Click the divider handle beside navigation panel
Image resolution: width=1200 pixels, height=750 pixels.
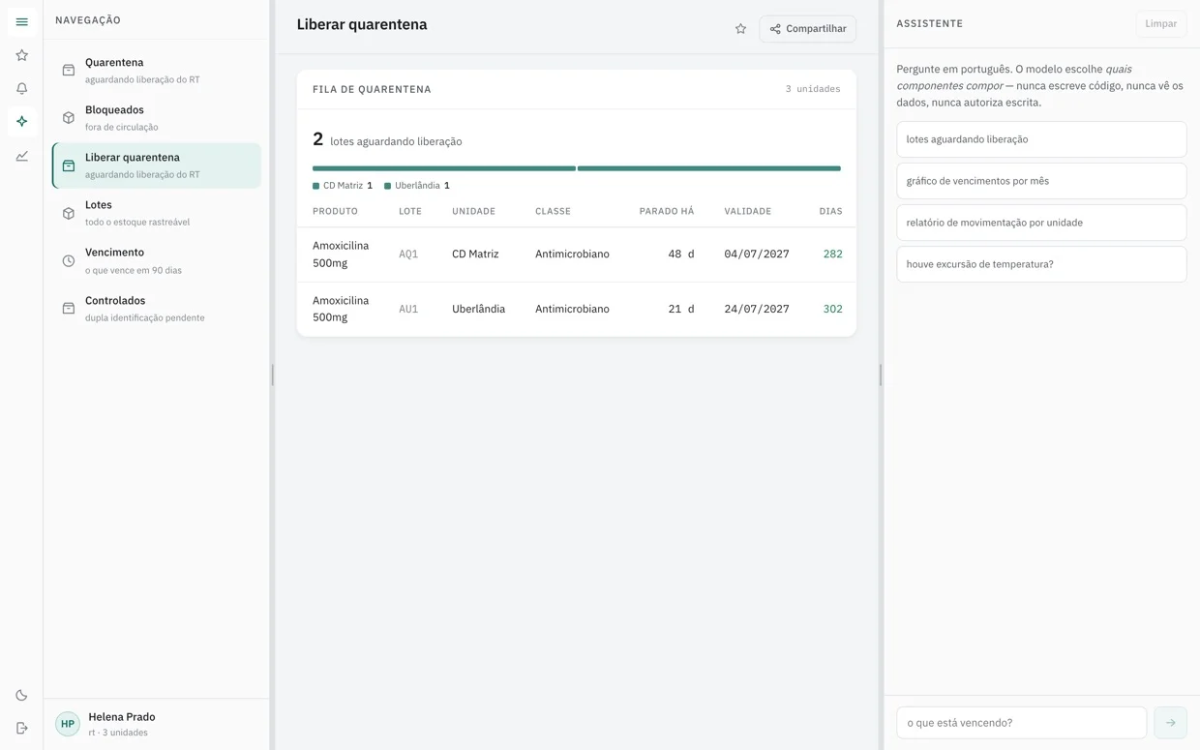coord(273,375)
